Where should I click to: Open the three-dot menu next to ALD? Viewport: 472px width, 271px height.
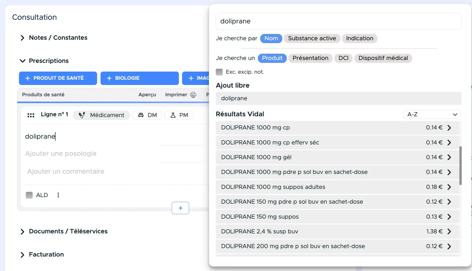[58, 195]
